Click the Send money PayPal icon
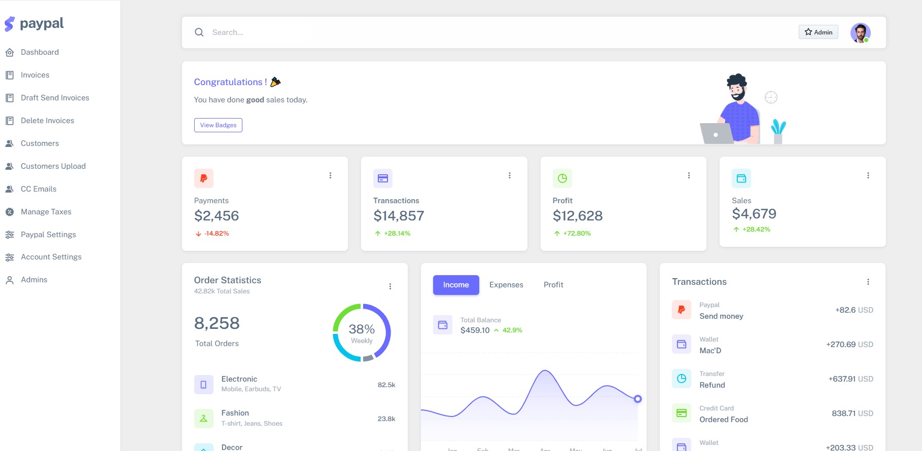This screenshot has height=451, width=922. [x=682, y=310]
